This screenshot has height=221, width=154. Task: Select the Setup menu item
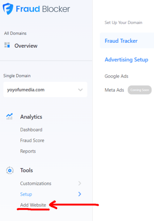(26, 194)
